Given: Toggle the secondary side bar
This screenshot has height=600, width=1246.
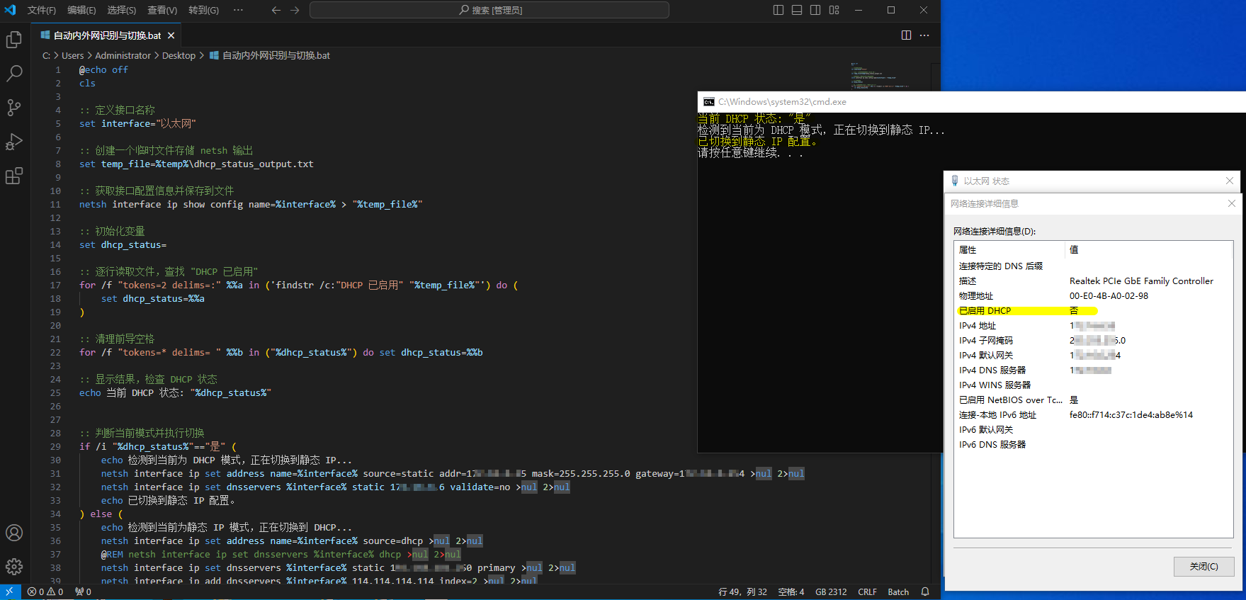Looking at the screenshot, I should [815, 10].
